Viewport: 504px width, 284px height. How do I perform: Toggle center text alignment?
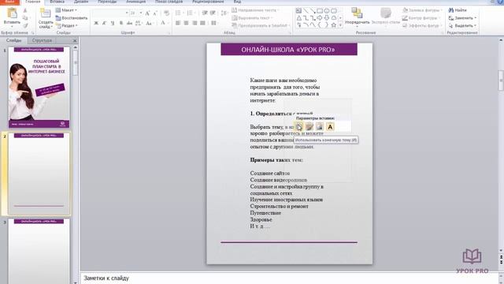186,23
